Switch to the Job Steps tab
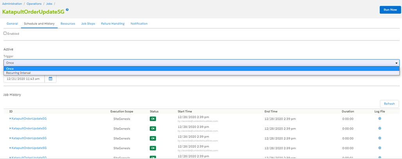402x159 pixels. coord(88,23)
